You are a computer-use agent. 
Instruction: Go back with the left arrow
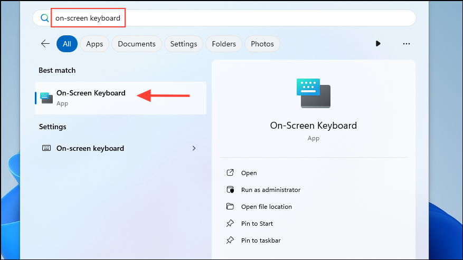(45, 44)
